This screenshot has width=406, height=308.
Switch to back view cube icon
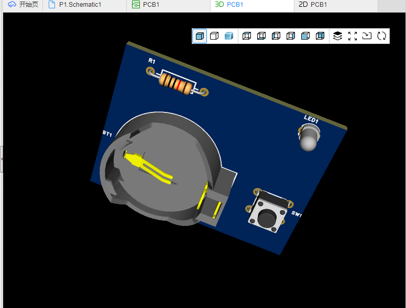(320, 36)
